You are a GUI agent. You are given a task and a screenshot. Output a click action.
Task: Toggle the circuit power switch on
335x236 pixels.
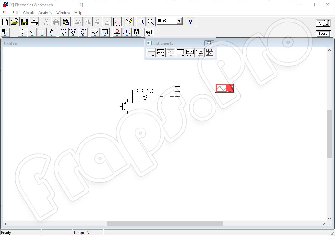[323, 22]
